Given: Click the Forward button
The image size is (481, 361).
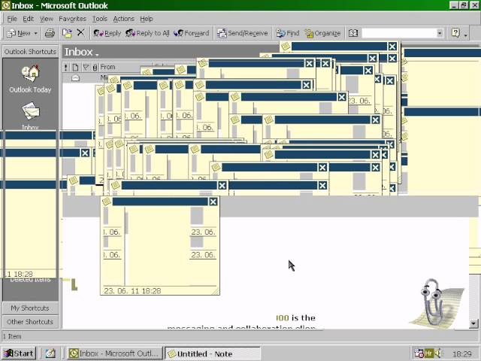Looking at the screenshot, I should click(192, 33).
